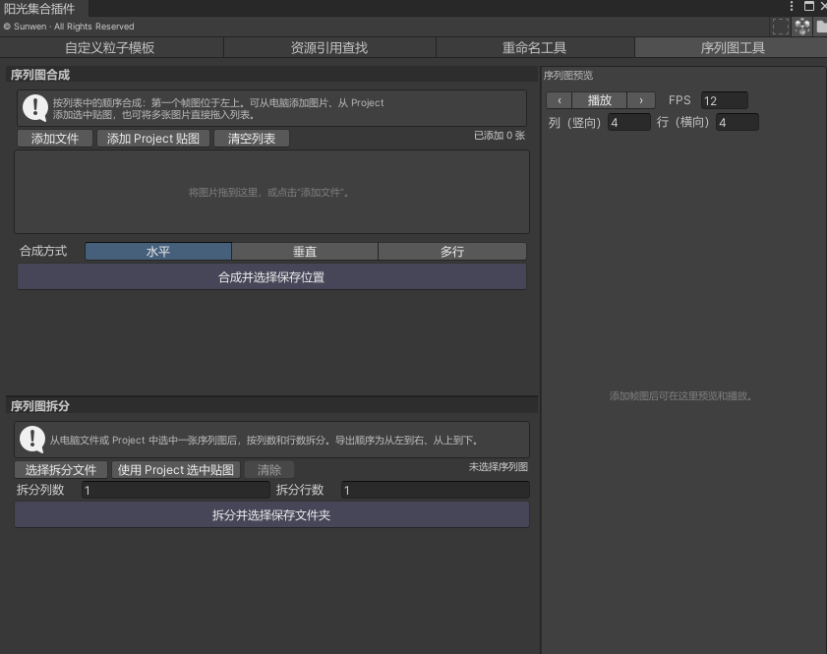Switch 合成方式 to 多行
This screenshot has height=654, width=827.
tap(452, 252)
